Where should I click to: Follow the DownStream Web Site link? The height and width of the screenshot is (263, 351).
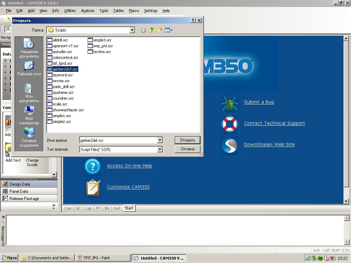tap(269, 145)
